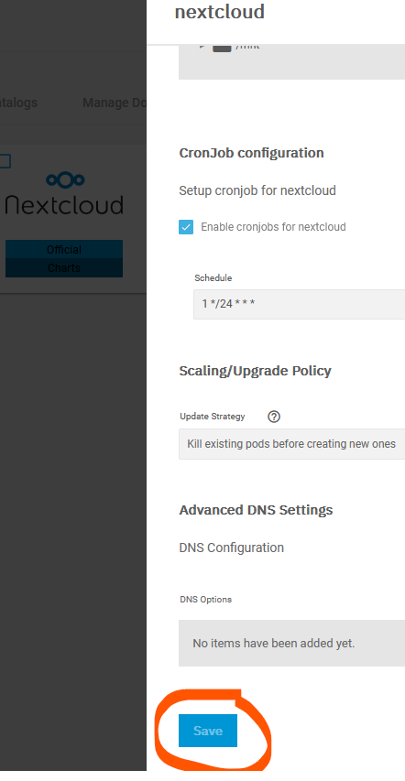Click the Official badge on Nextcloud card
This screenshot has height=781, width=405.
coord(64,250)
